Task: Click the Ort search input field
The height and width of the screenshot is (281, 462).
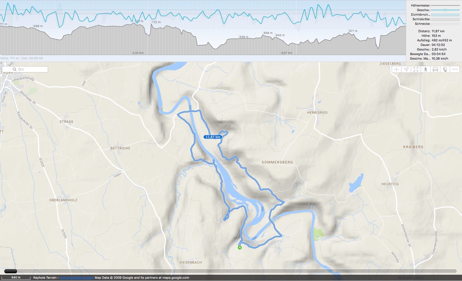Action: (25, 69)
